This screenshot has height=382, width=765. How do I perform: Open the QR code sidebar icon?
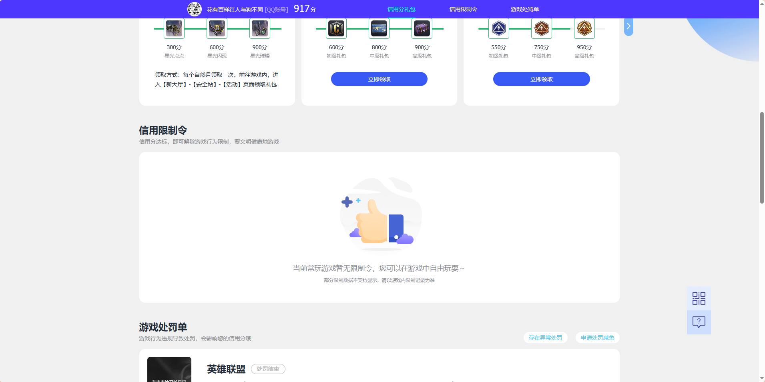[x=699, y=298]
